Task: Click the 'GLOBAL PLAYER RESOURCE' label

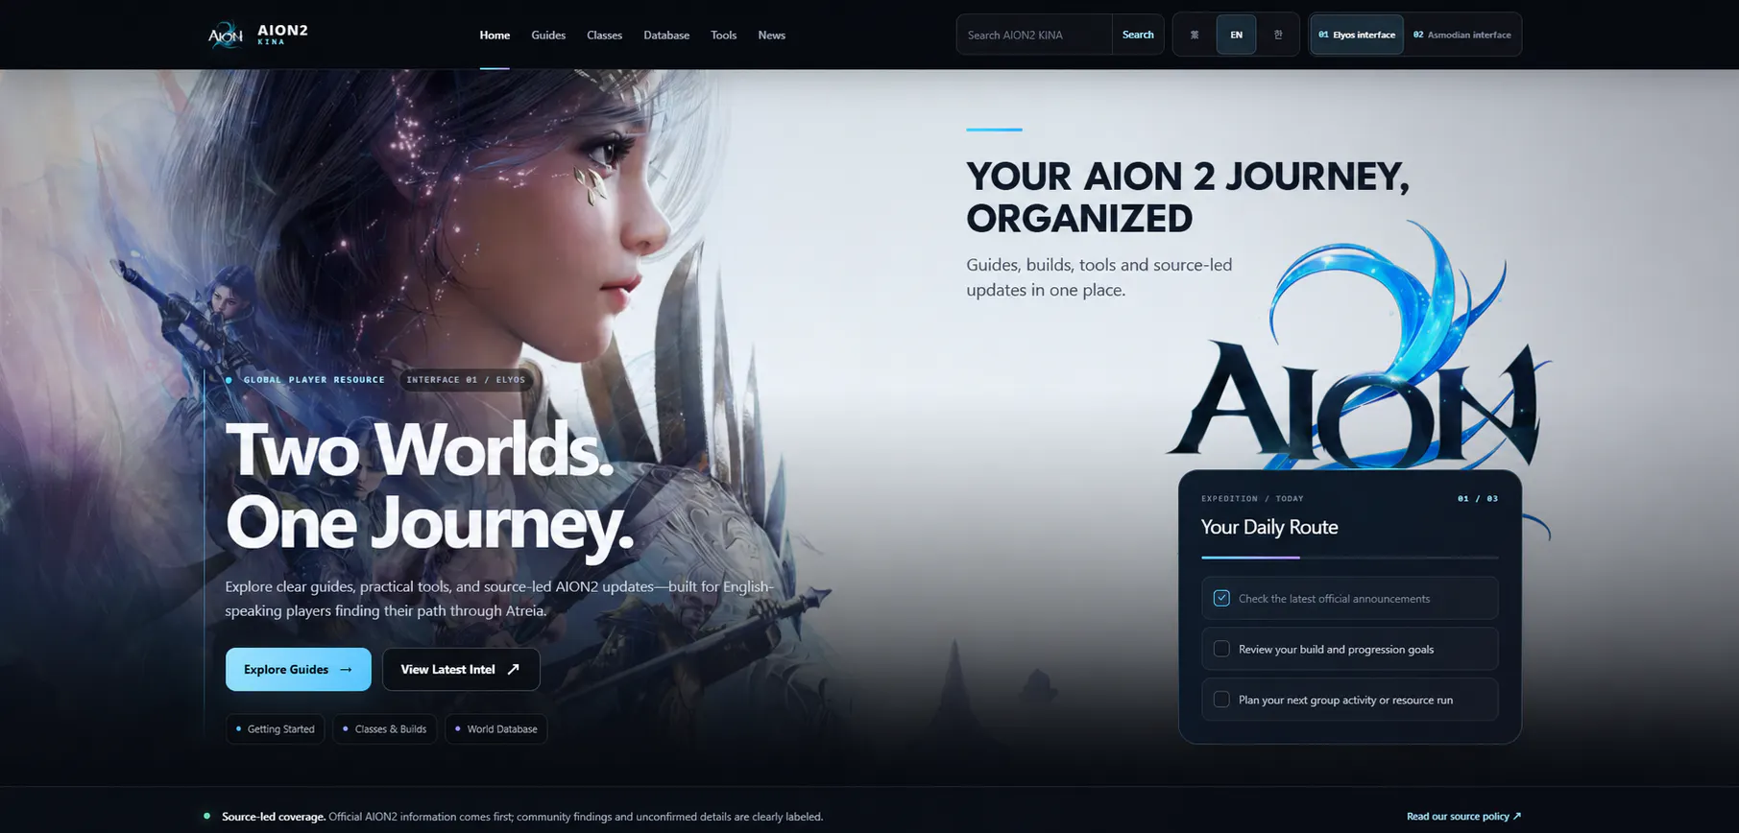Action: [314, 379]
